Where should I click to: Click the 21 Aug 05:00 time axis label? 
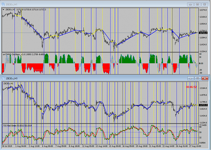click(x=155, y=146)
